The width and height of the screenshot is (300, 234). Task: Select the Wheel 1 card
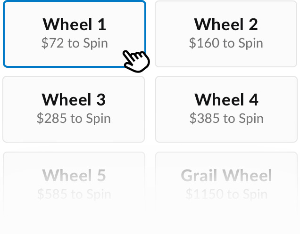click(x=75, y=34)
